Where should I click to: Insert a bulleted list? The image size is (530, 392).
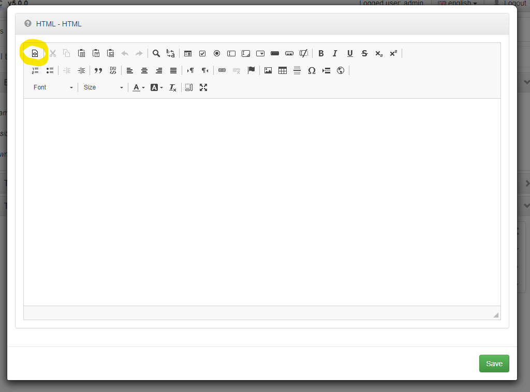50,70
